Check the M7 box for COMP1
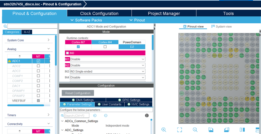This screenshot has height=134, width=261. [x=38, y=76]
